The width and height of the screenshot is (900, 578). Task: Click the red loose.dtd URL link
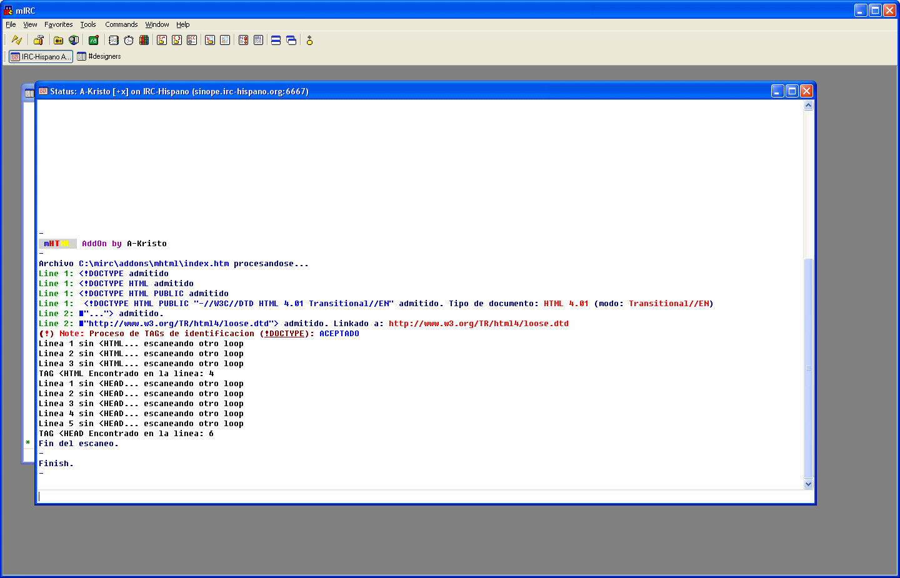click(478, 324)
